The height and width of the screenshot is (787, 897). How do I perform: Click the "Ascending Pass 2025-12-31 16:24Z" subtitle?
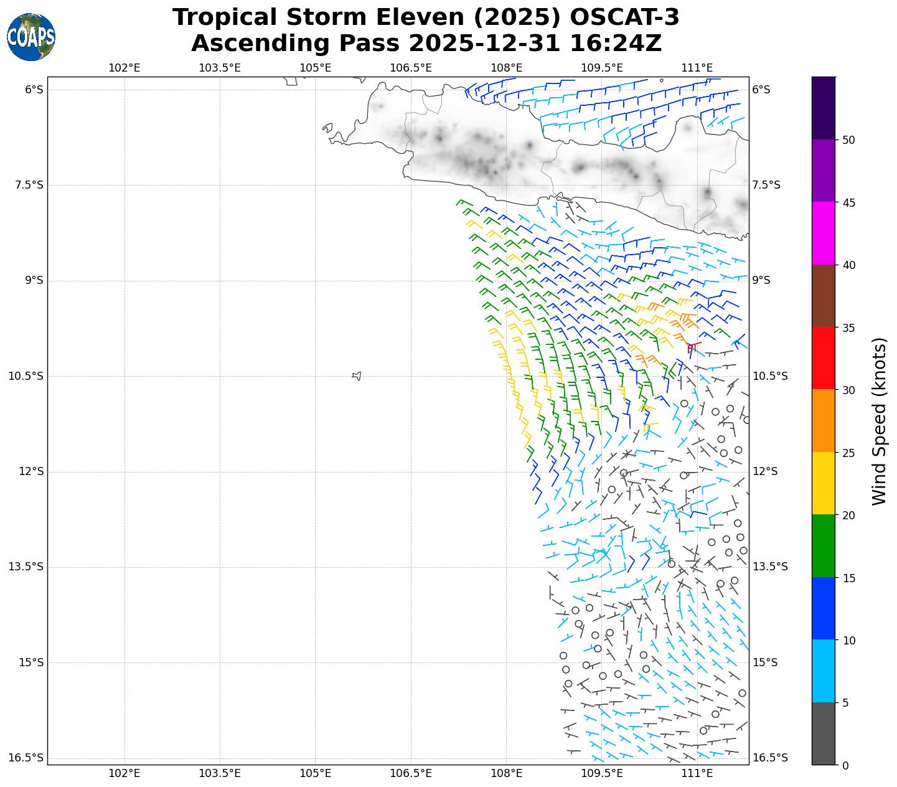426,44
